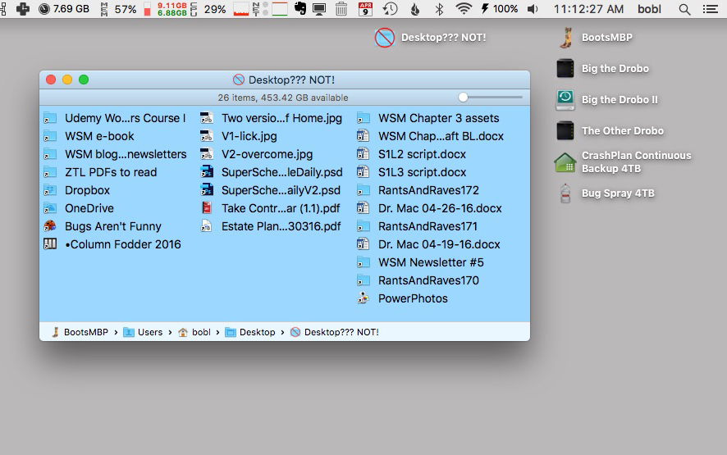Select the Big the Drobo drive icon
This screenshot has height=455, width=727.
(x=565, y=69)
